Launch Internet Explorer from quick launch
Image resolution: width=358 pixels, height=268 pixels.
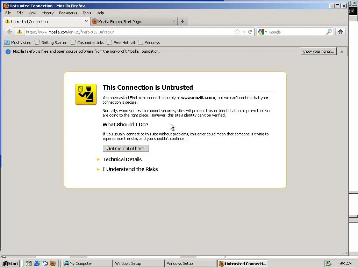coord(37,263)
